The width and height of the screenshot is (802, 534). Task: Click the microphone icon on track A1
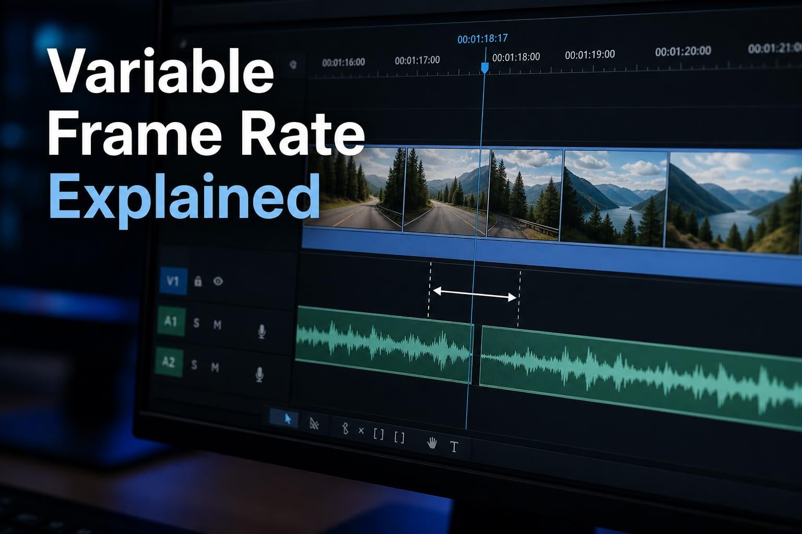[x=262, y=331]
